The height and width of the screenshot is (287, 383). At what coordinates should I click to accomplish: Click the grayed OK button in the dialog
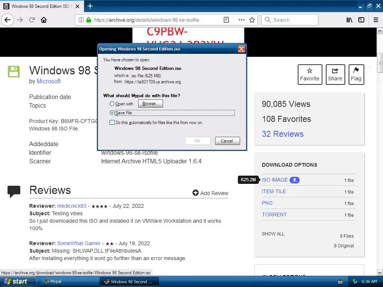(197, 141)
